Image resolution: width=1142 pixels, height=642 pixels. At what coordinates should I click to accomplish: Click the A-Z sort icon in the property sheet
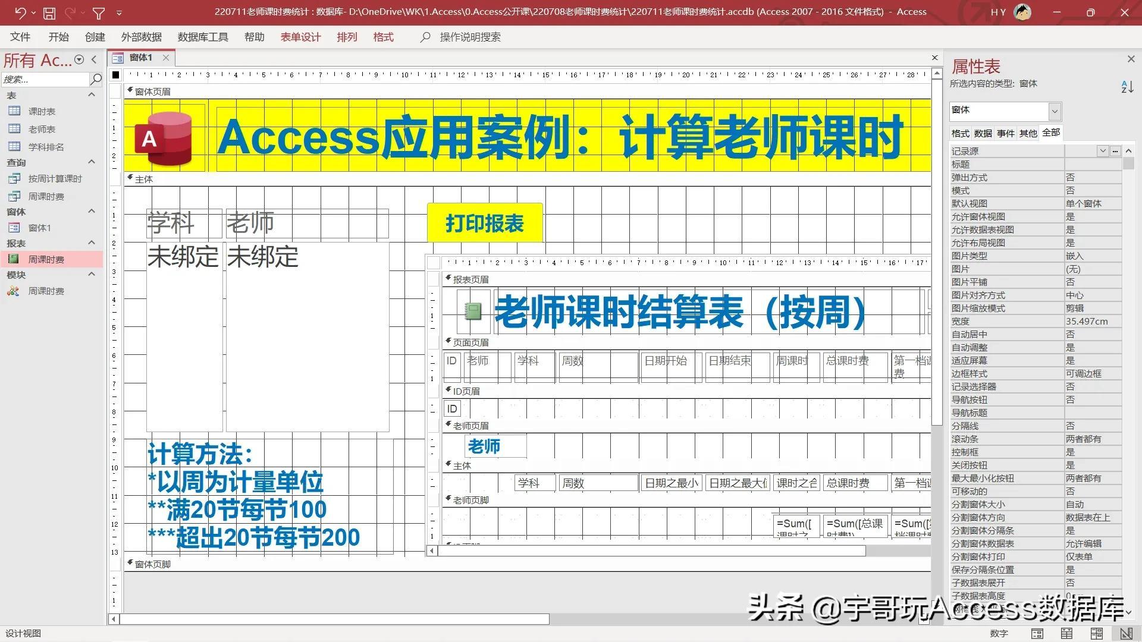click(x=1127, y=87)
